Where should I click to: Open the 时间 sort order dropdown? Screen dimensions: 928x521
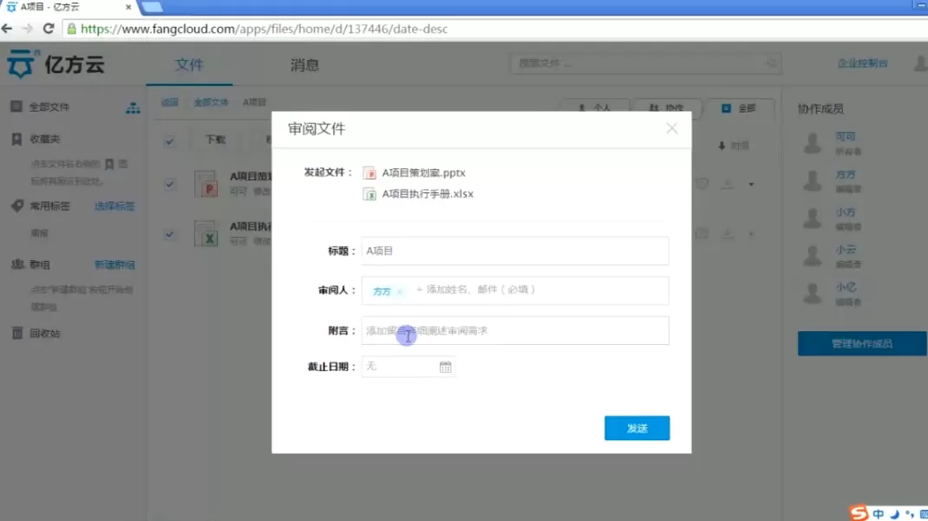(x=734, y=146)
